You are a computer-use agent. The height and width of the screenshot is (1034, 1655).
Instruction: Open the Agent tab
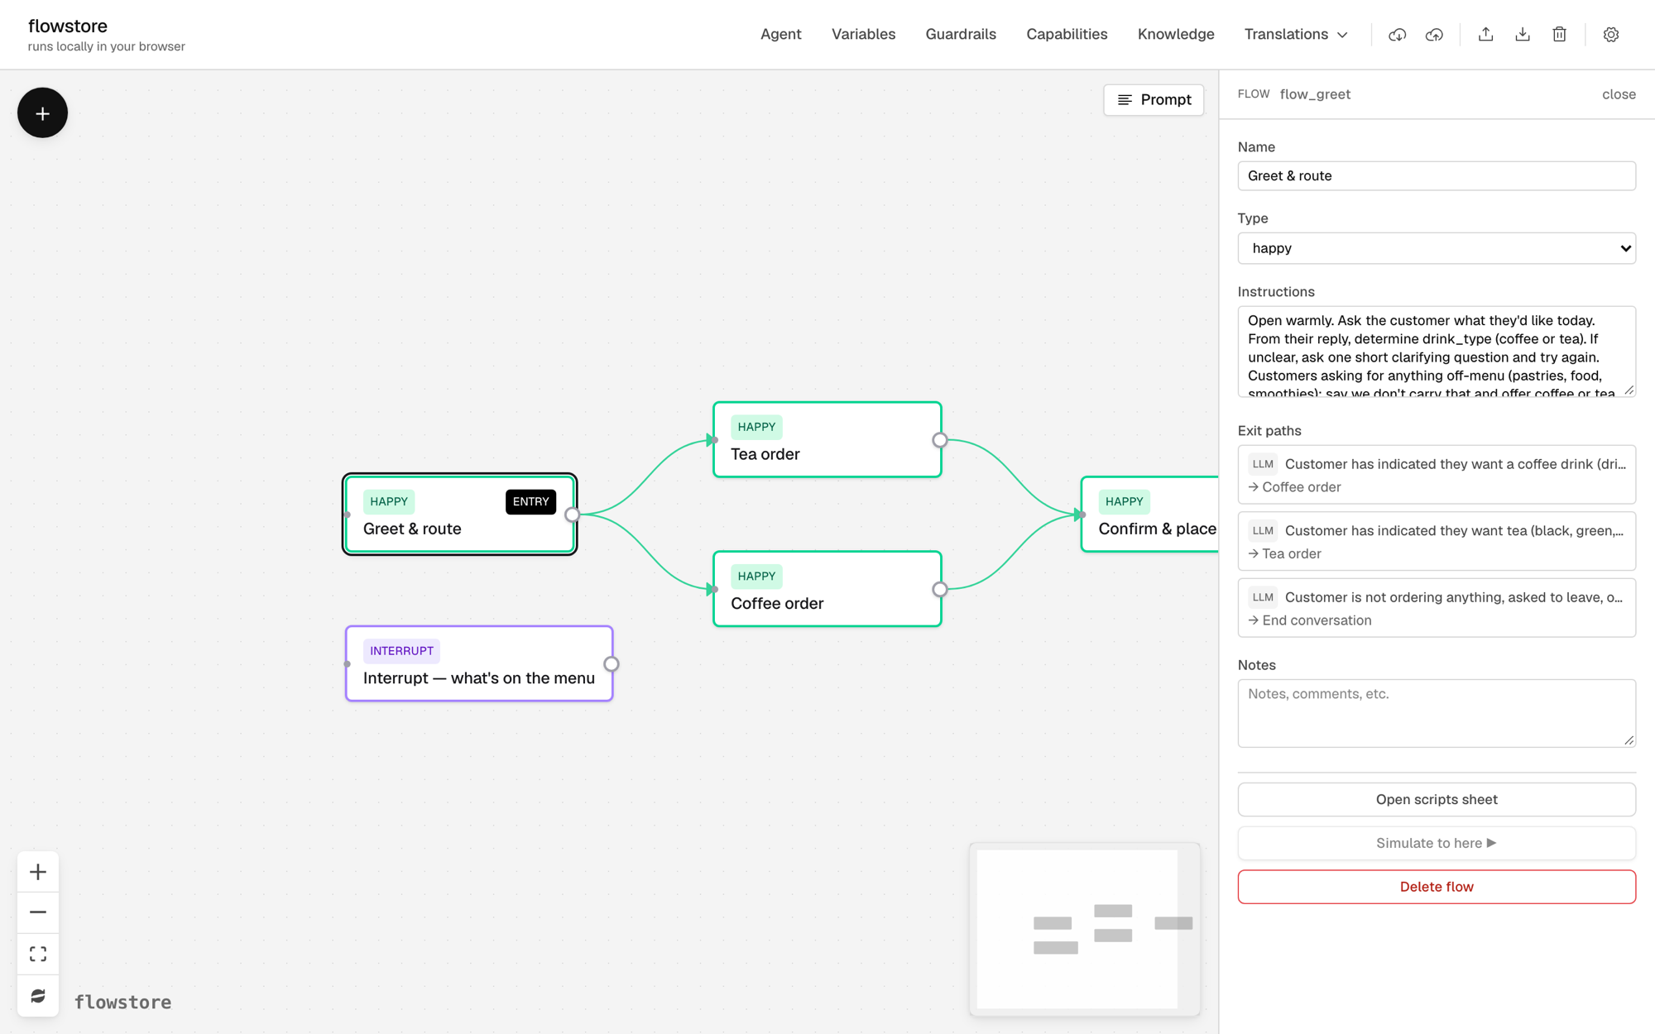(780, 35)
